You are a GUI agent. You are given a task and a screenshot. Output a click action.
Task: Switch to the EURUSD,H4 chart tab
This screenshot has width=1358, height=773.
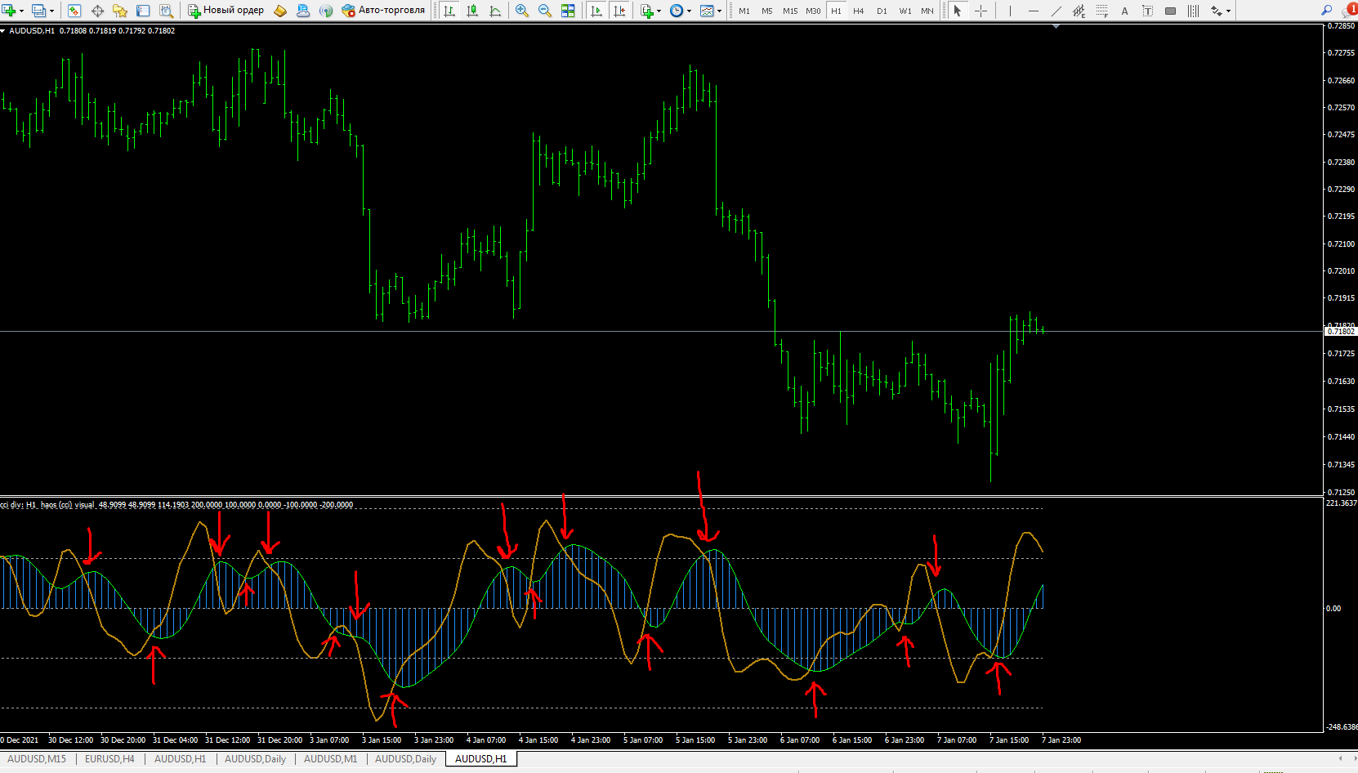pyautogui.click(x=109, y=759)
